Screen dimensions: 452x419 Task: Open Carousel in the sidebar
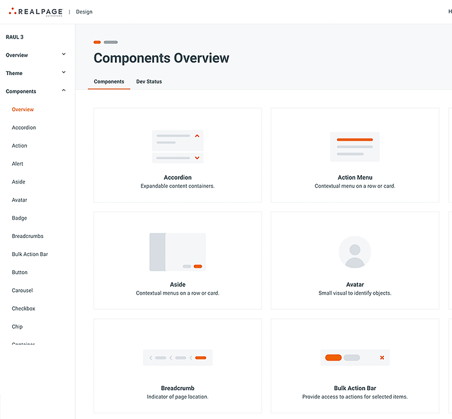pyautogui.click(x=22, y=291)
